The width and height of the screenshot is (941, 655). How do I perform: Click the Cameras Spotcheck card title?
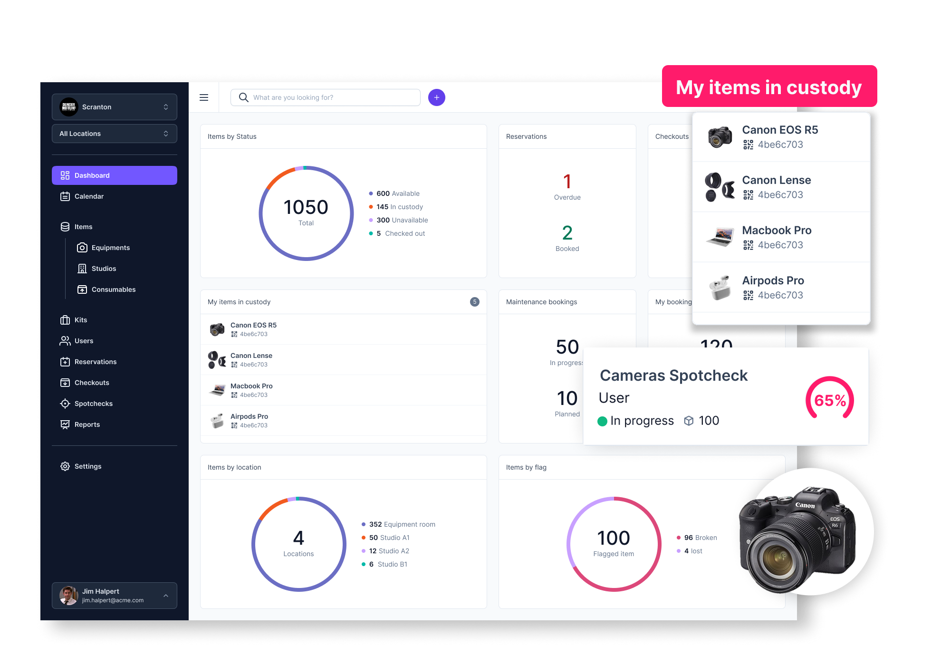[673, 376]
